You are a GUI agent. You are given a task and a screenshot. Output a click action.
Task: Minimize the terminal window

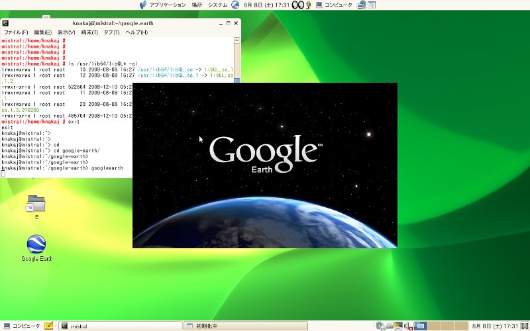(221, 23)
